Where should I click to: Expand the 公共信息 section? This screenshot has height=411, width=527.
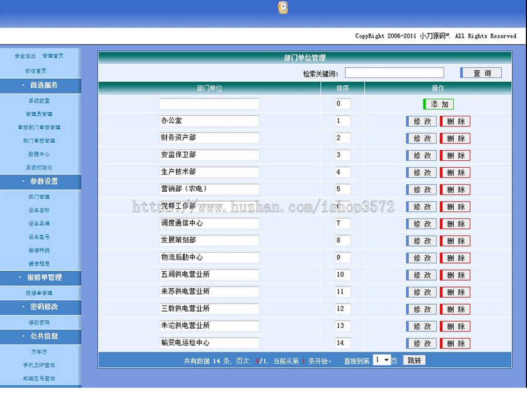coord(41,337)
